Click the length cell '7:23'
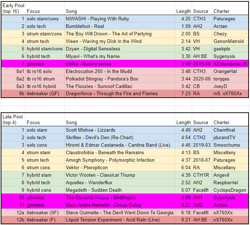250x225 pixels. point(183,94)
